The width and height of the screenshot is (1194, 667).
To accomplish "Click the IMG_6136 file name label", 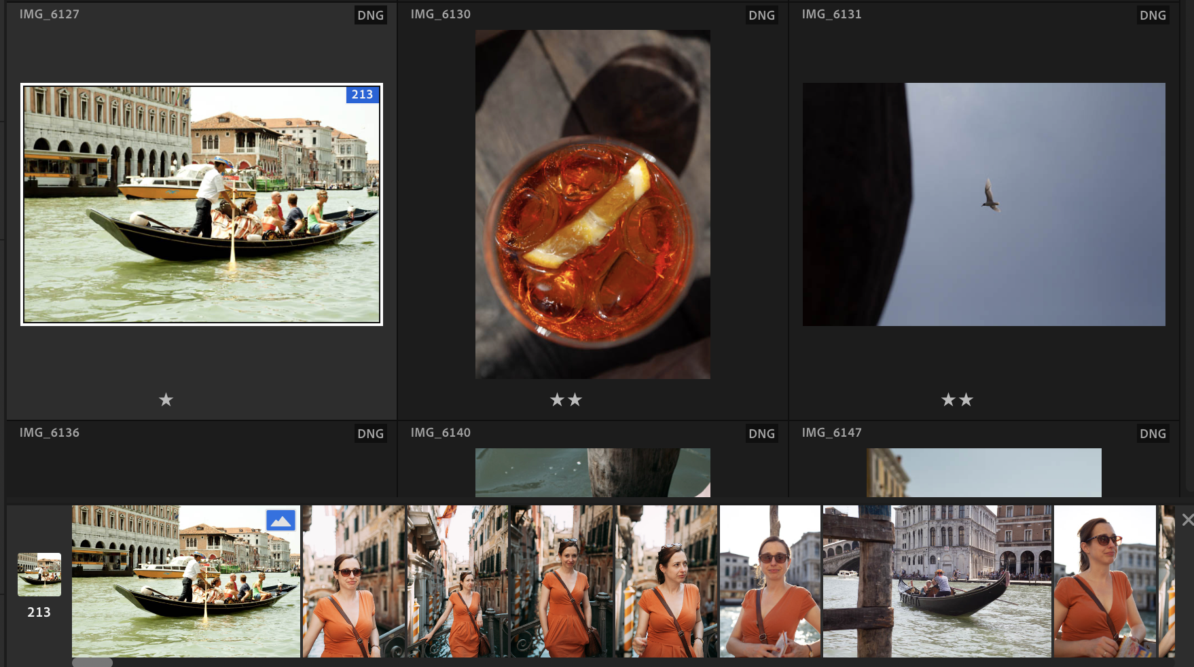I will click(50, 433).
